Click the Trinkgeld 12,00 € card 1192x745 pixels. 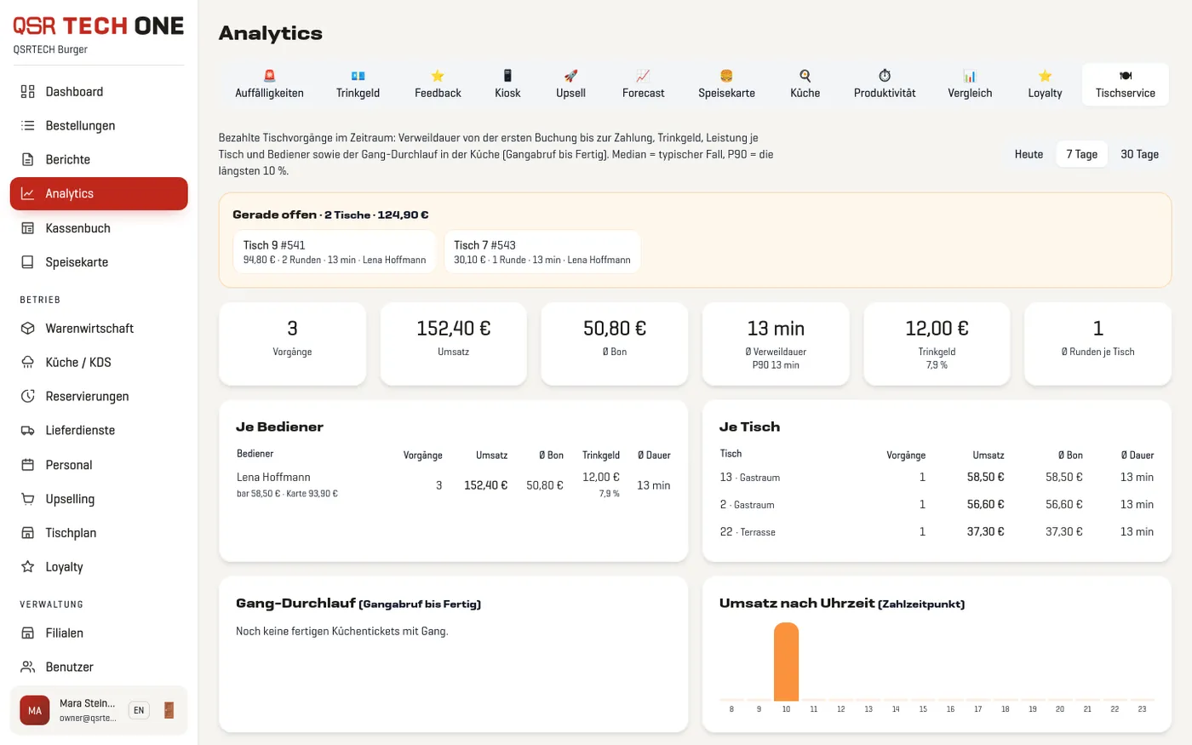click(937, 344)
